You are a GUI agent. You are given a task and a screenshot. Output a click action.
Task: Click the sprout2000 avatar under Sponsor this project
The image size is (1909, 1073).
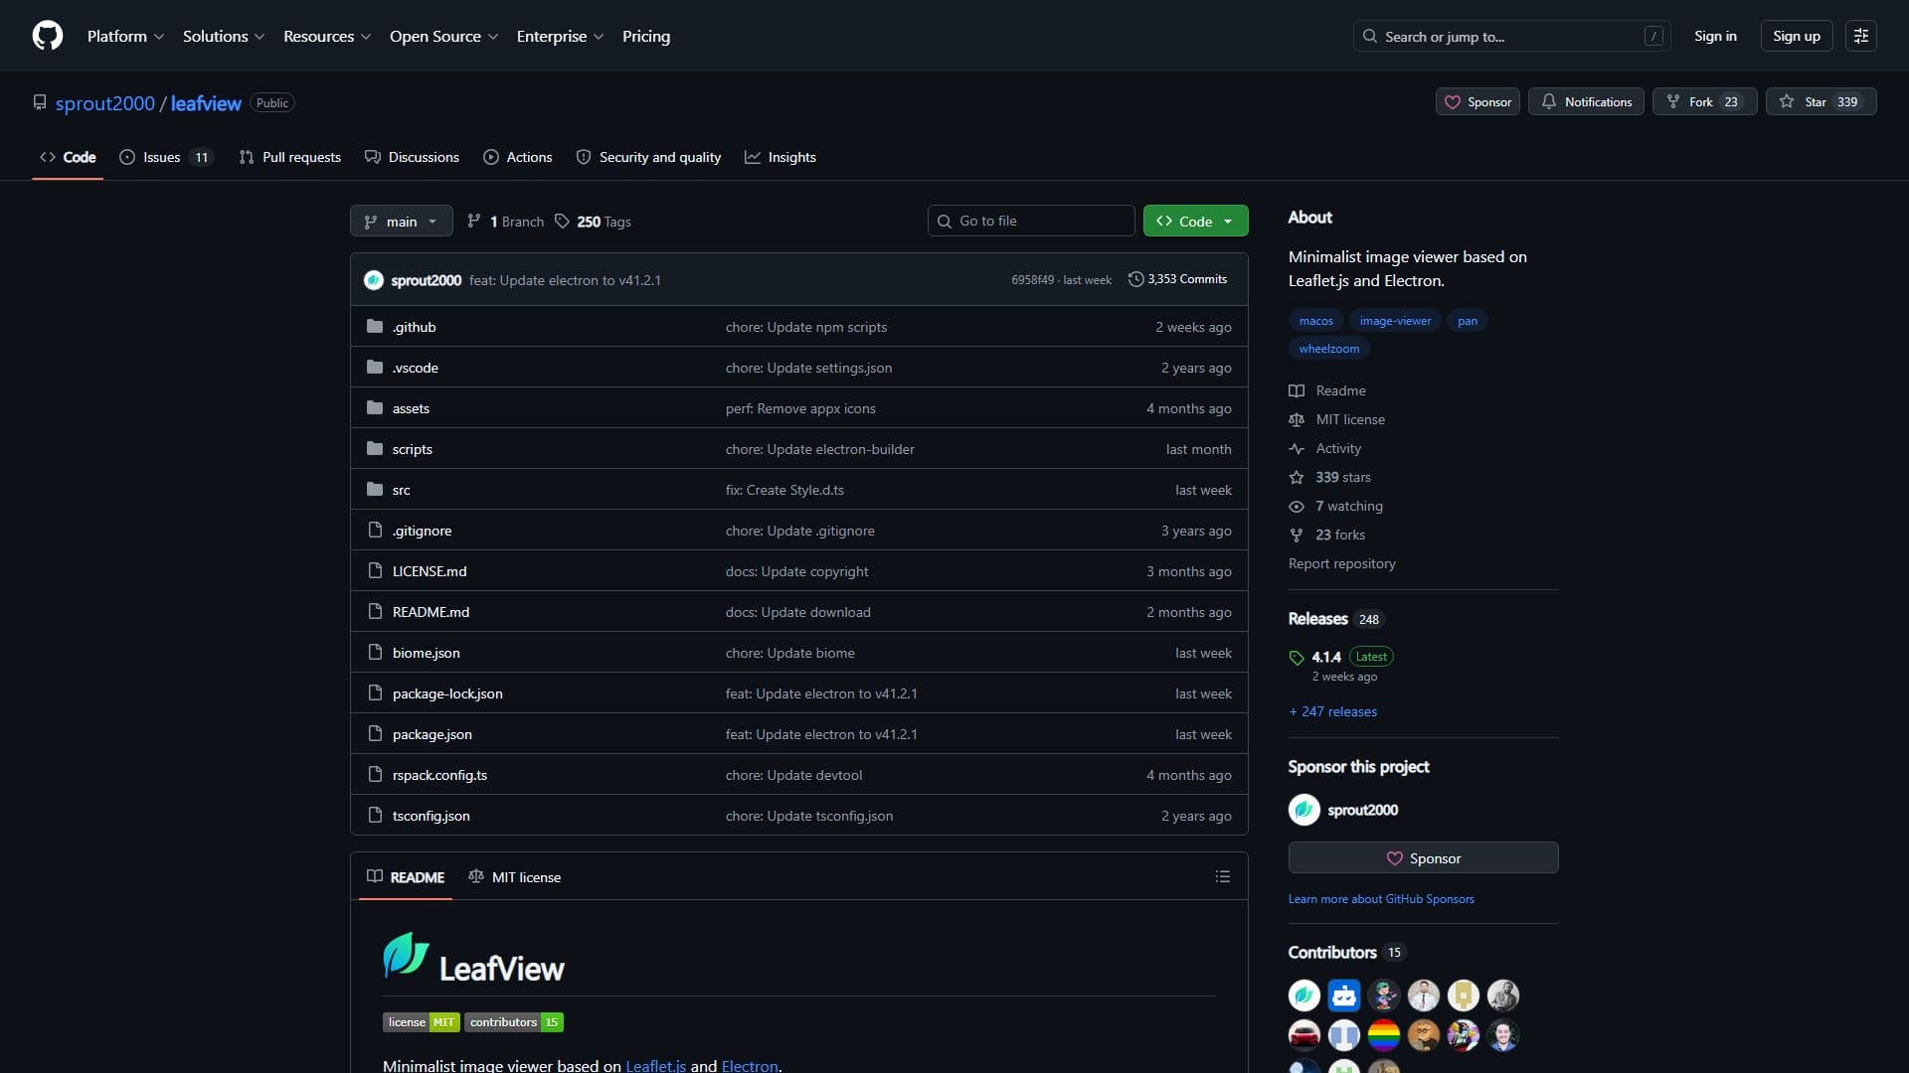(x=1304, y=810)
